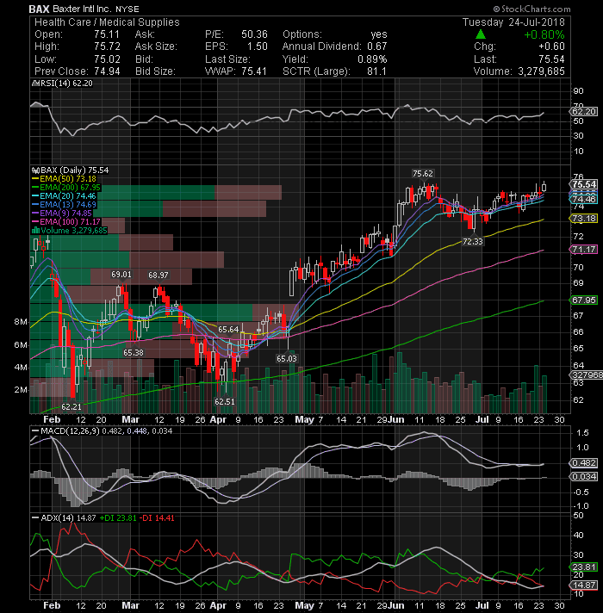Click the volume bars icon in legend
The image size is (603, 613).
coord(35,230)
